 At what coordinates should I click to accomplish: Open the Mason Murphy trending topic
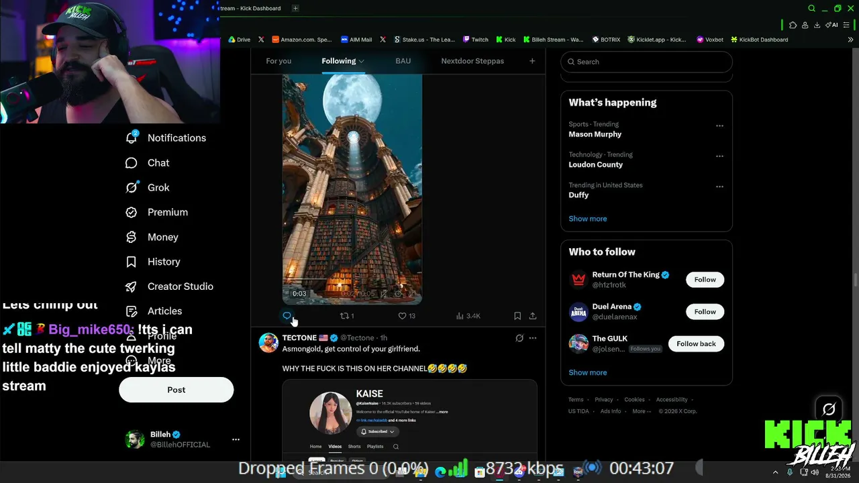pos(595,134)
